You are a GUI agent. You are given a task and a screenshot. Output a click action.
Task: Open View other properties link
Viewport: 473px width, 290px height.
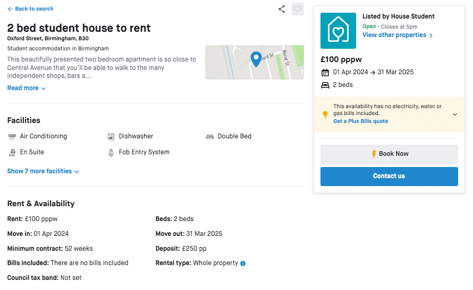[x=398, y=36]
